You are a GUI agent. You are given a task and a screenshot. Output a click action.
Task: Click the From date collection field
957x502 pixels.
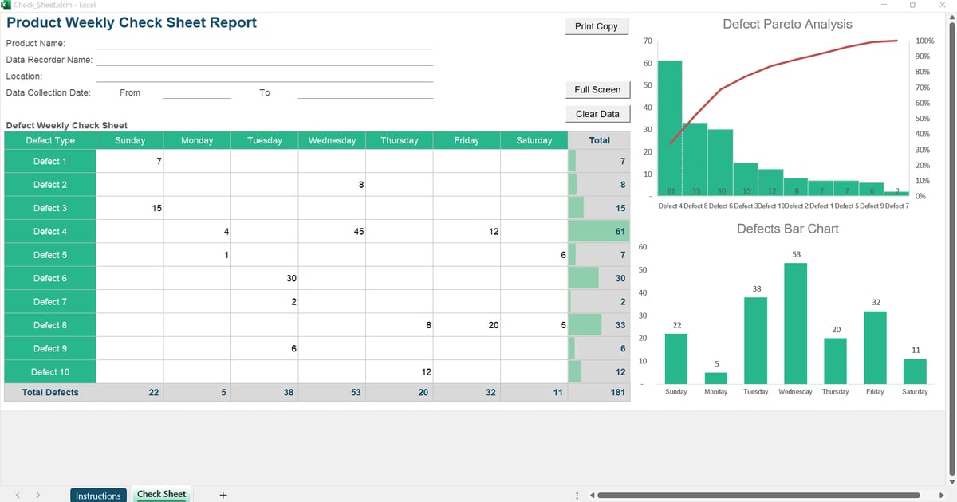195,92
